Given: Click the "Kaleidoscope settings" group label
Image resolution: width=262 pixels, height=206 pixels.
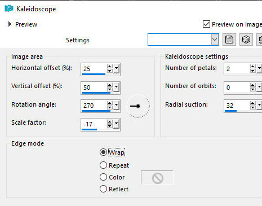Looking at the screenshot, I should point(197,56).
